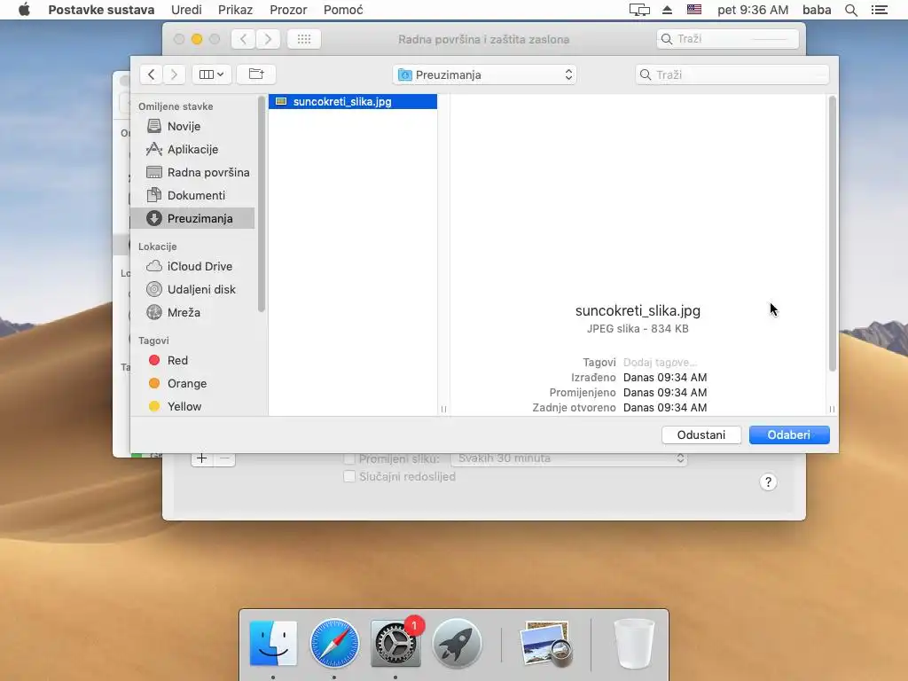Open the Uredi menu
The width and height of the screenshot is (908, 681).
pos(186,10)
